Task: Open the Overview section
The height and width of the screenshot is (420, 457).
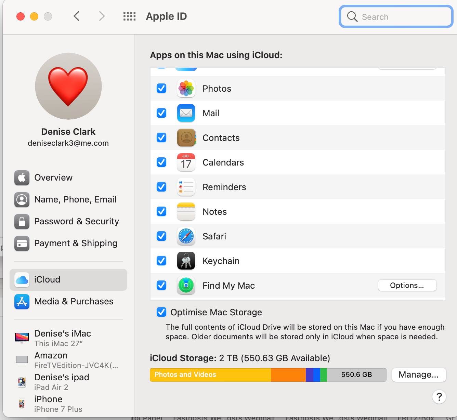Action: click(x=68, y=178)
